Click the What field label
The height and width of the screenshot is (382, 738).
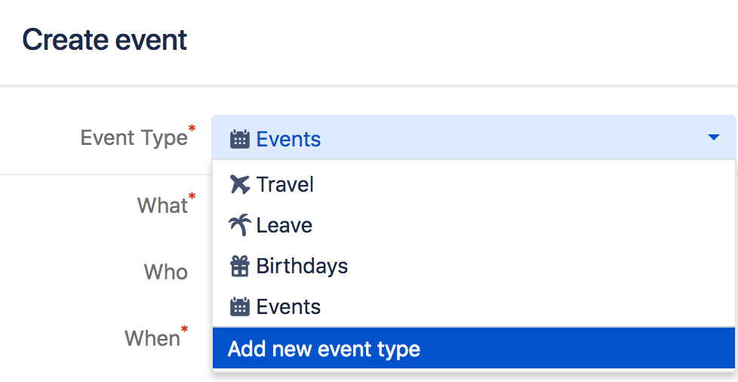[x=162, y=205]
